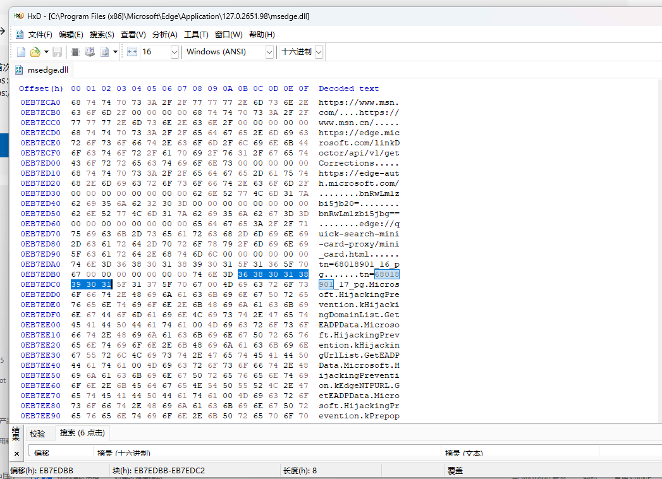Image resolution: width=662 pixels, height=479 pixels.
Task: Click the document icon left of 文件(F)
Action: [20, 35]
